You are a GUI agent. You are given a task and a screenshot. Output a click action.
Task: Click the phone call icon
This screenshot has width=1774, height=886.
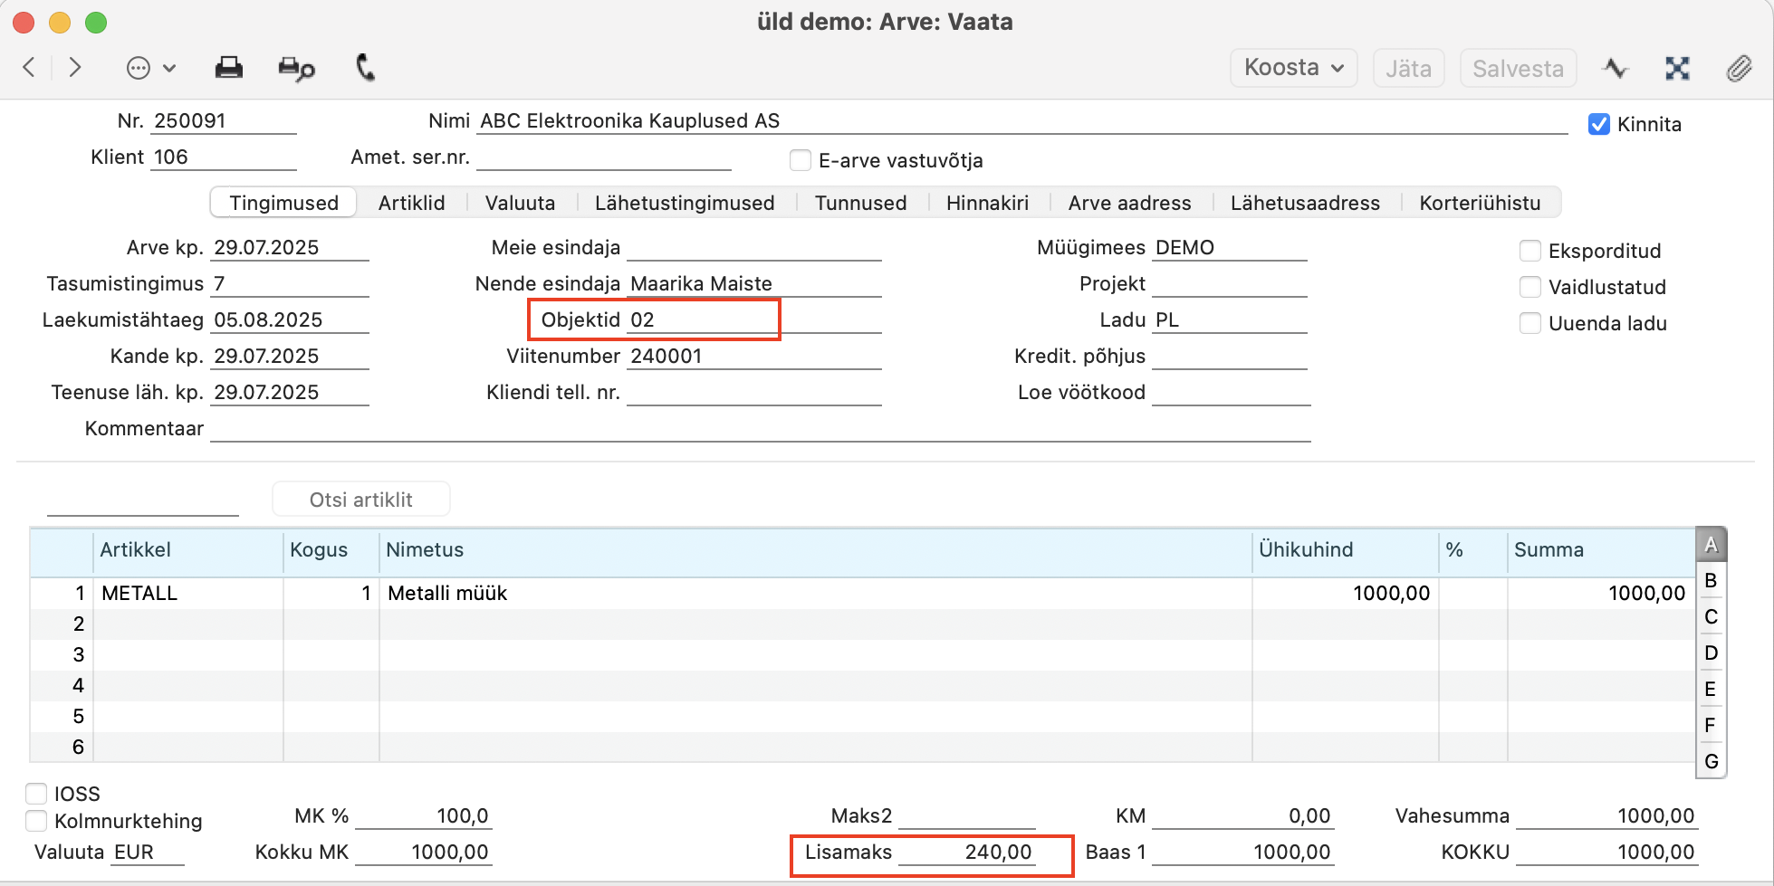point(365,68)
